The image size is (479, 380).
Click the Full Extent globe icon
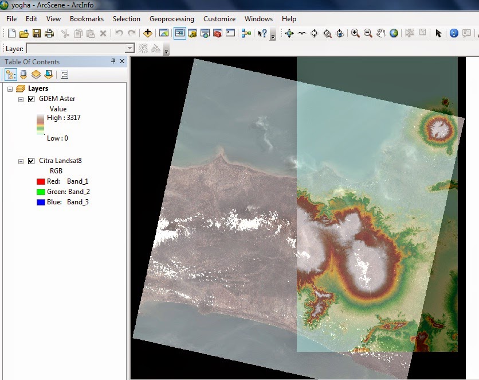pyautogui.click(x=394, y=33)
